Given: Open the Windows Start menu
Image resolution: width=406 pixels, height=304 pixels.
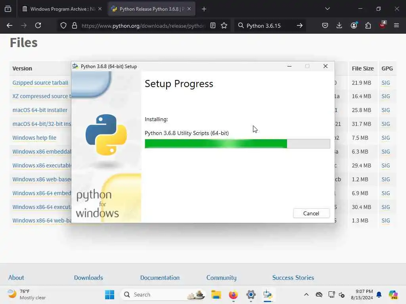Looking at the screenshot, I should [x=109, y=294].
